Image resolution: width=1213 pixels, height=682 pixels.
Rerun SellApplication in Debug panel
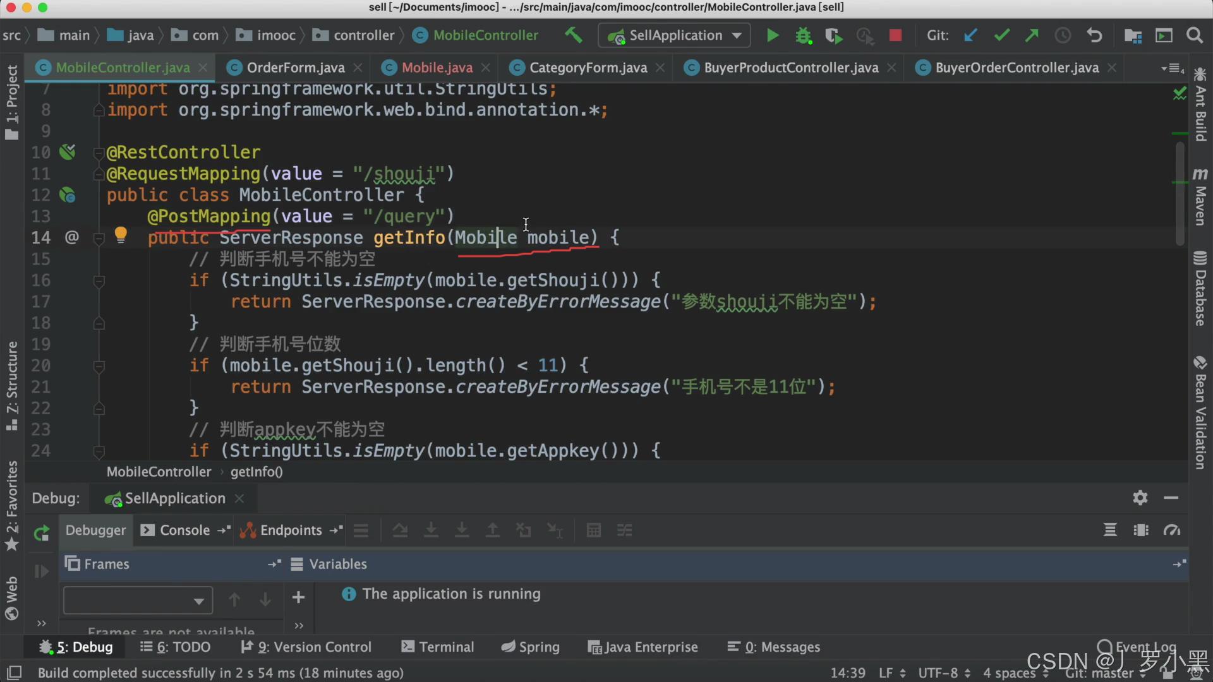tap(42, 534)
